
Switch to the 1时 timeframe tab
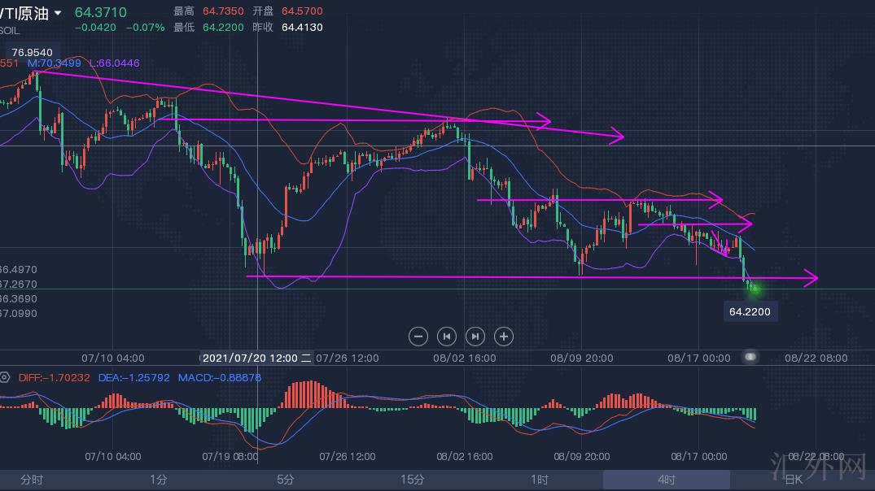(539, 480)
